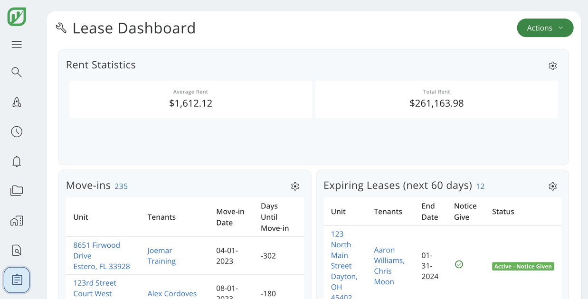Open tenant Joemar Training's profile
The height and width of the screenshot is (299, 588).
(x=161, y=256)
